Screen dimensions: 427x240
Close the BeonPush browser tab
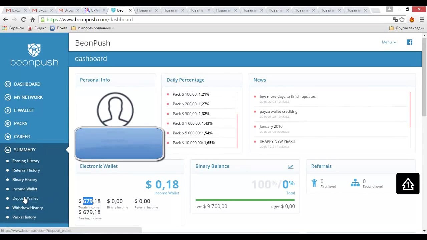tap(130, 10)
